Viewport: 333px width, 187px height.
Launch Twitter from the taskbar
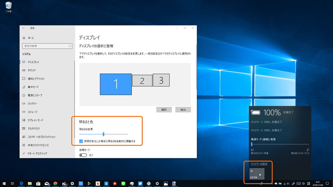pos(140,184)
